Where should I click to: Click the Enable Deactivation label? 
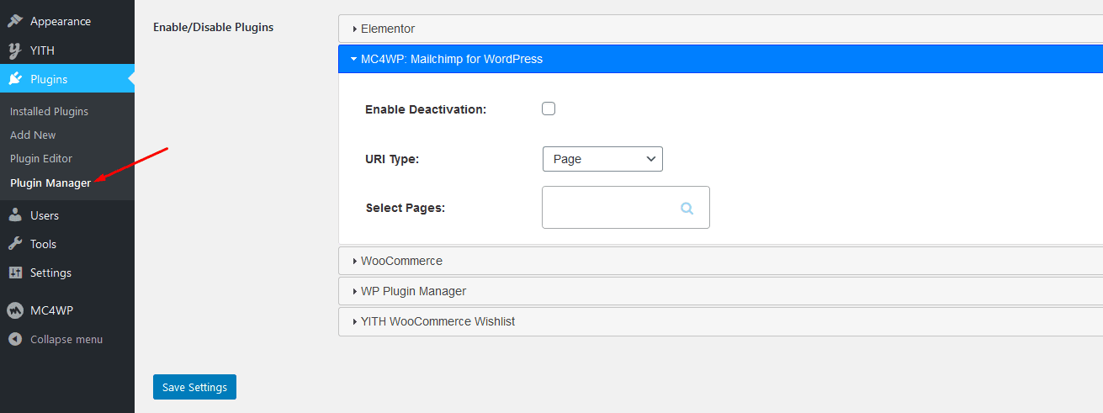point(426,109)
